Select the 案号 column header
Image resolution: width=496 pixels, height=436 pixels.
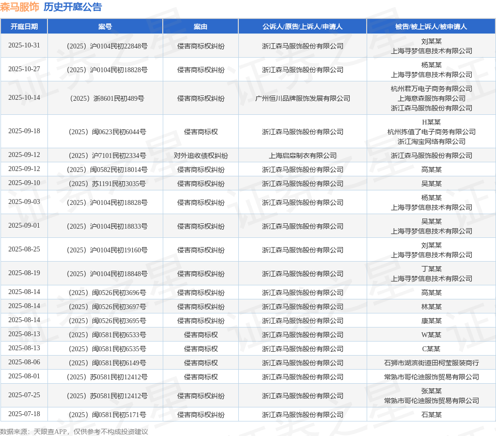[105, 27]
